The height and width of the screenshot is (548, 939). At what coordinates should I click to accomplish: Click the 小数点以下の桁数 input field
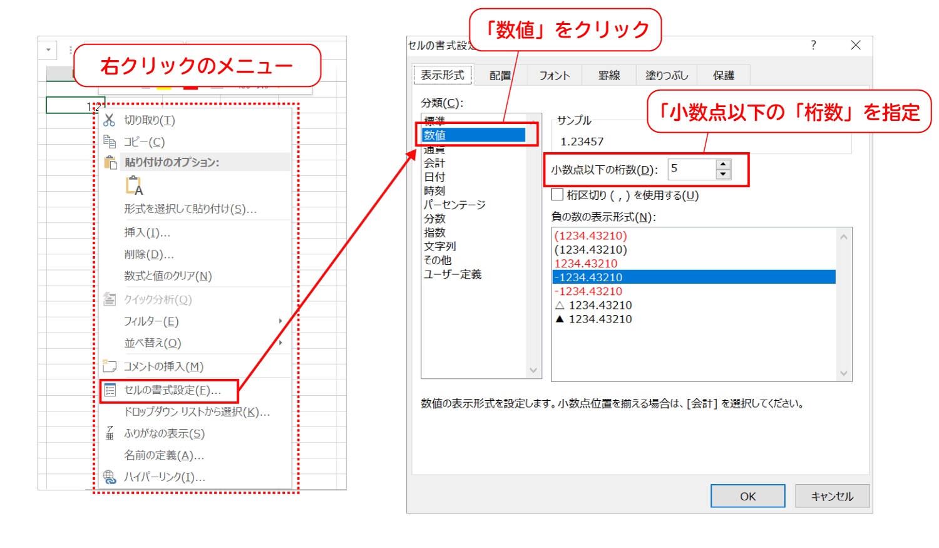[692, 169]
